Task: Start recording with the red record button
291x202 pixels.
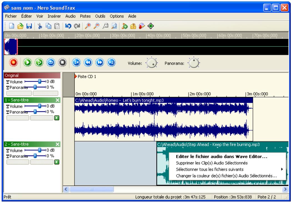Action: coord(13,62)
